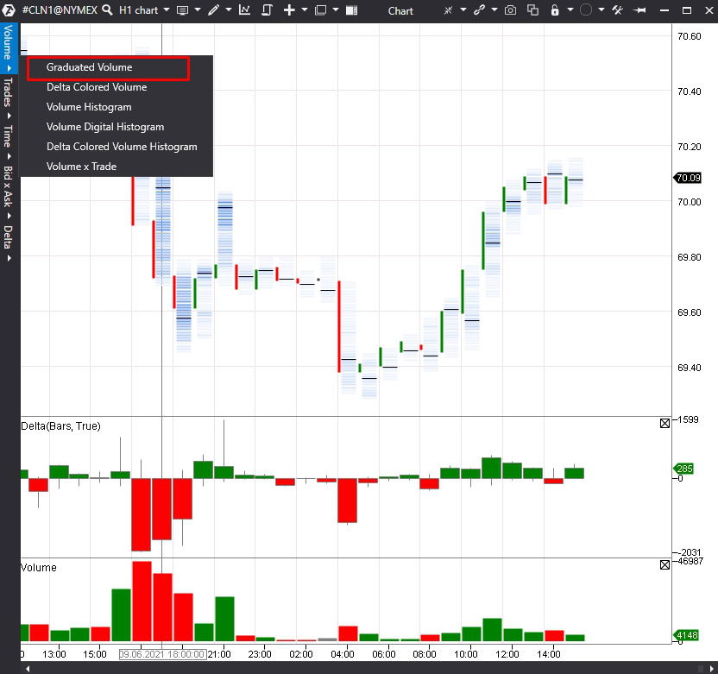Close the Volume indicator panel

pyautogui.click(x=664, y=564)
